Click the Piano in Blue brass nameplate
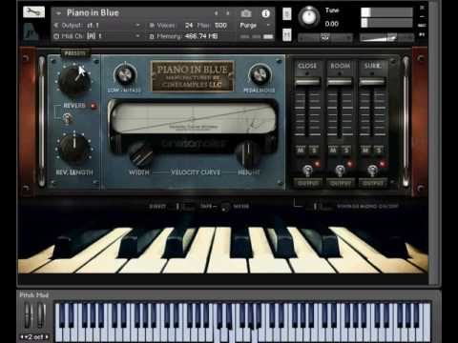The image size is (458, 343). [193, 76]
